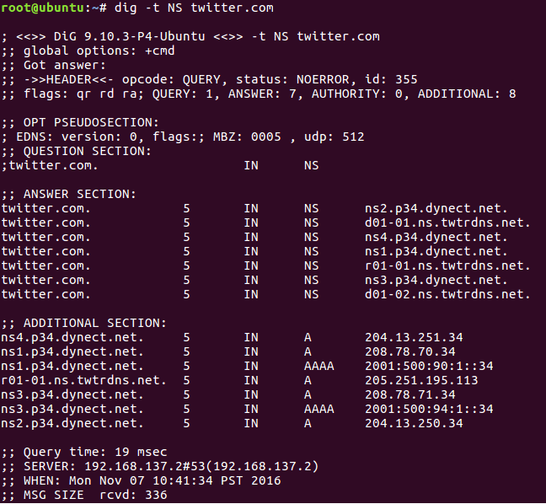Click the DiG 9.10.3-P4-Ubuntu version line
This screenshot has width=546, height=504.
(190, 36)
